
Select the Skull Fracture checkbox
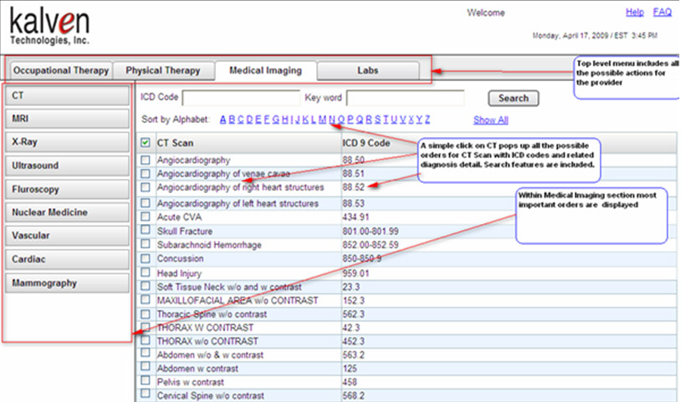click(x=146, y=231)
